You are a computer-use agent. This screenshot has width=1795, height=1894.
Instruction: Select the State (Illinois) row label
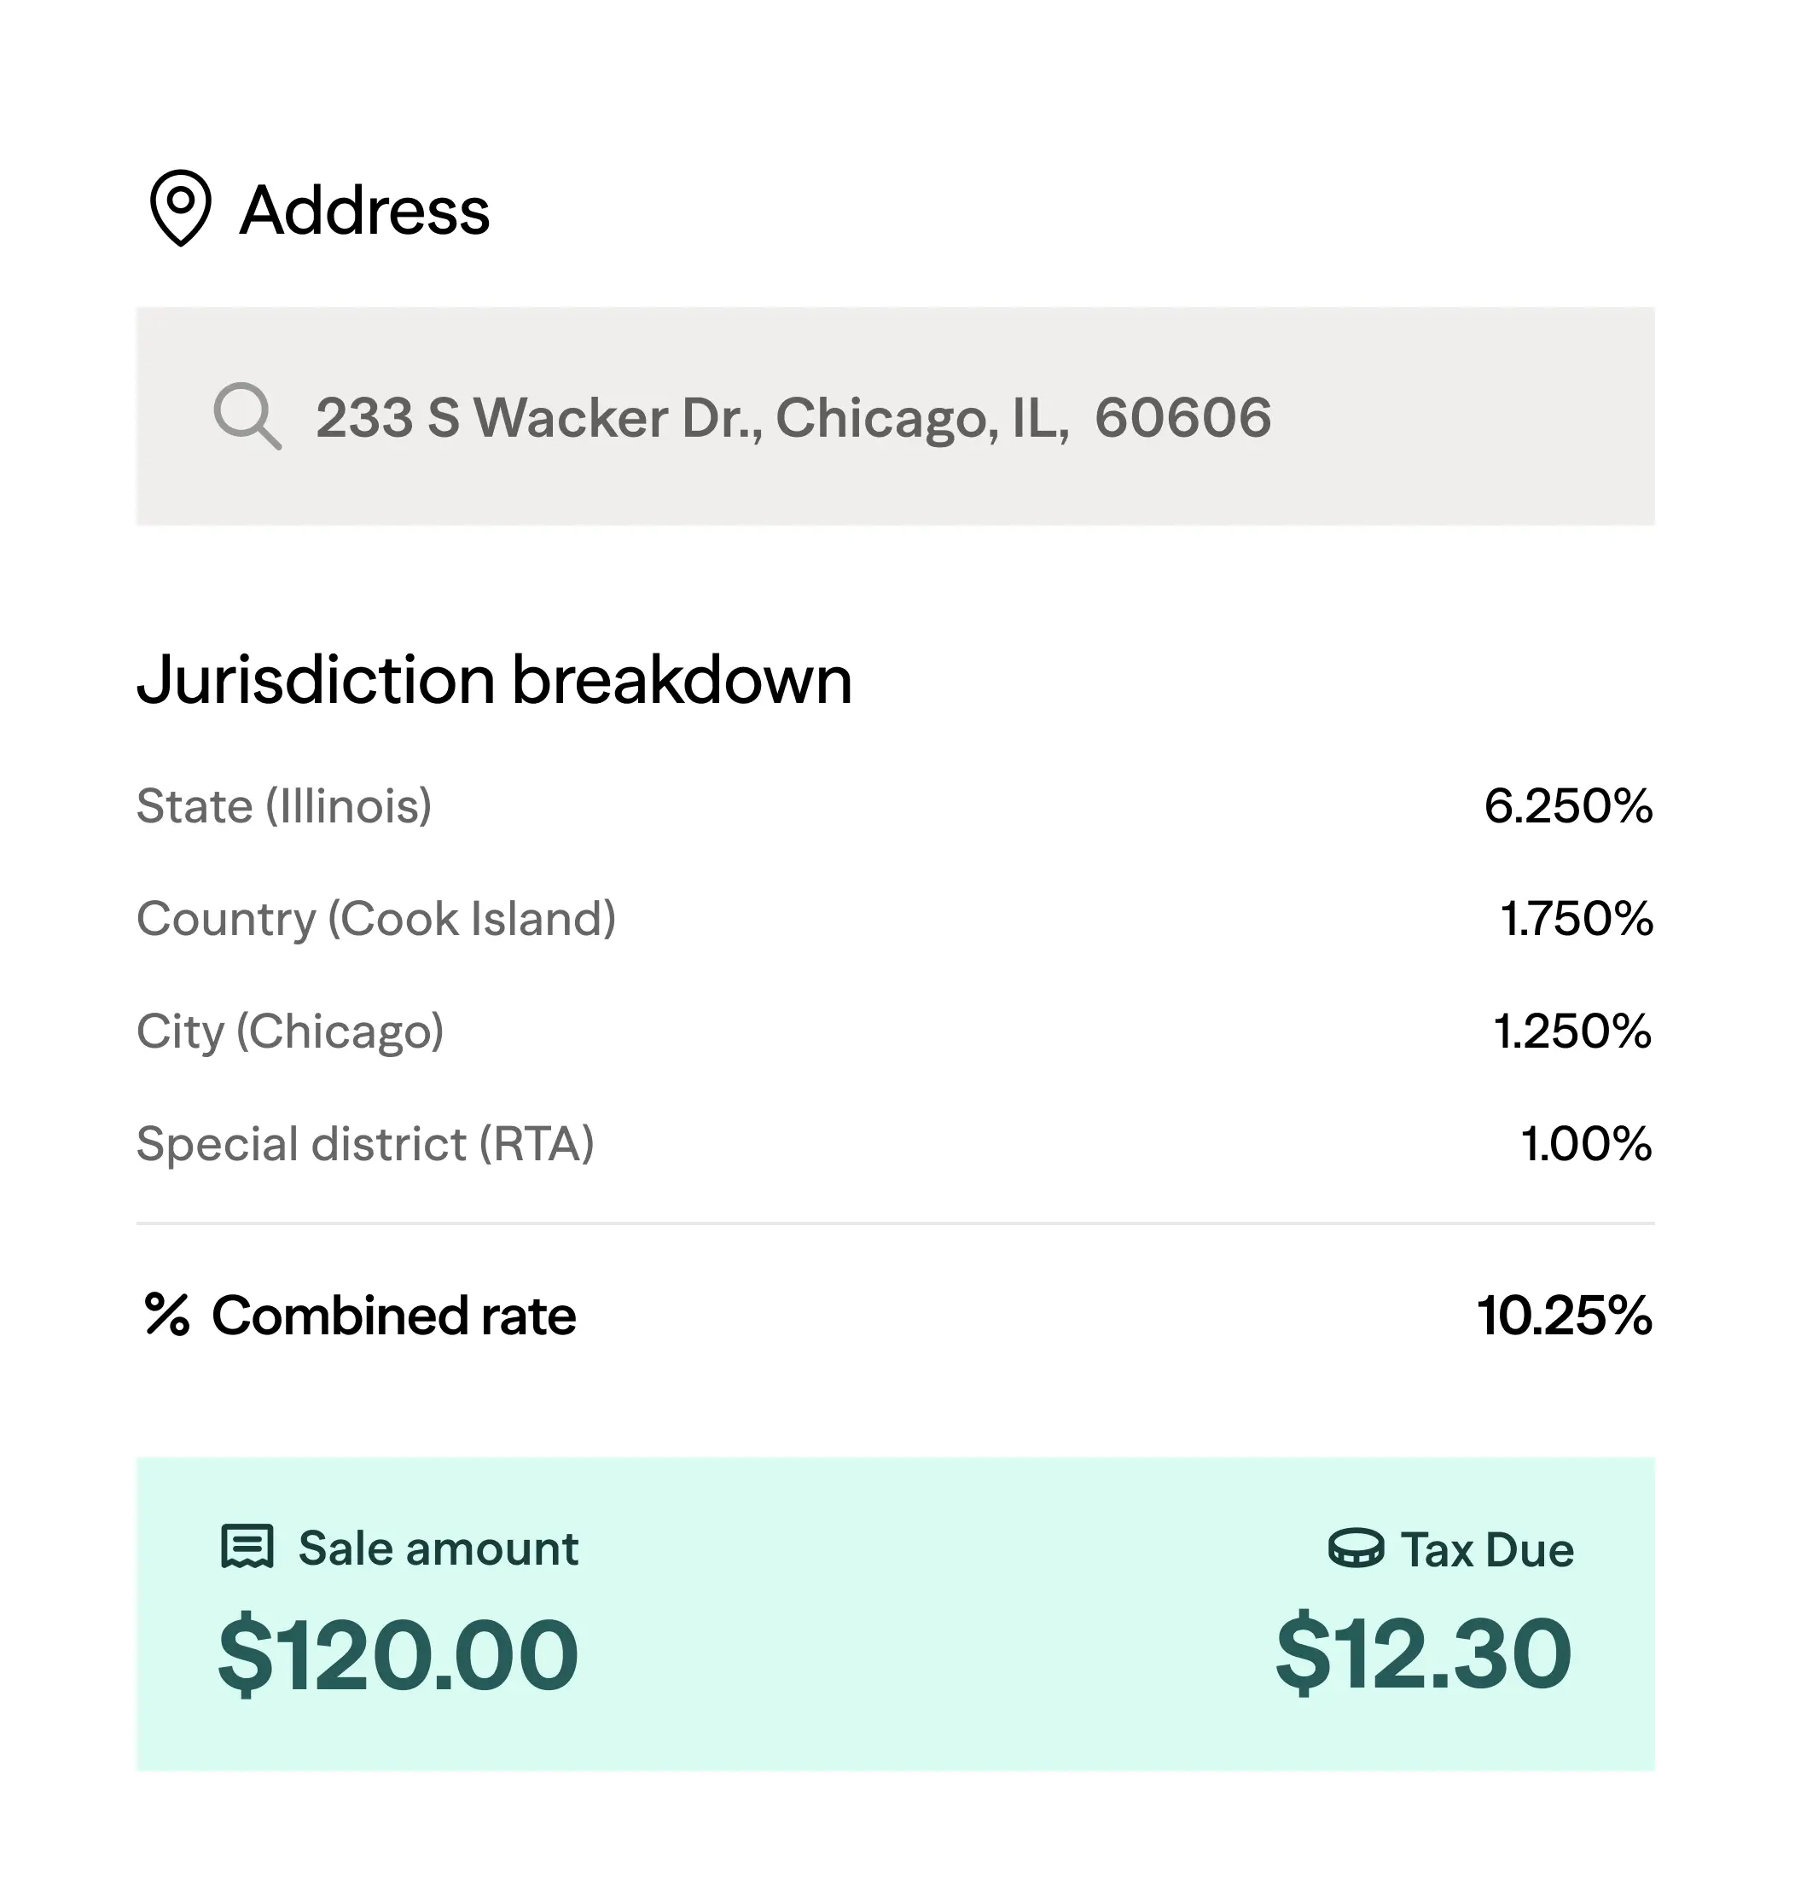point(284,806)
